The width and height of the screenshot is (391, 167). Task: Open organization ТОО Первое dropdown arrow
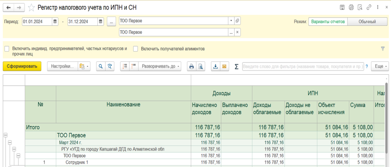click(x=231, y=21)
